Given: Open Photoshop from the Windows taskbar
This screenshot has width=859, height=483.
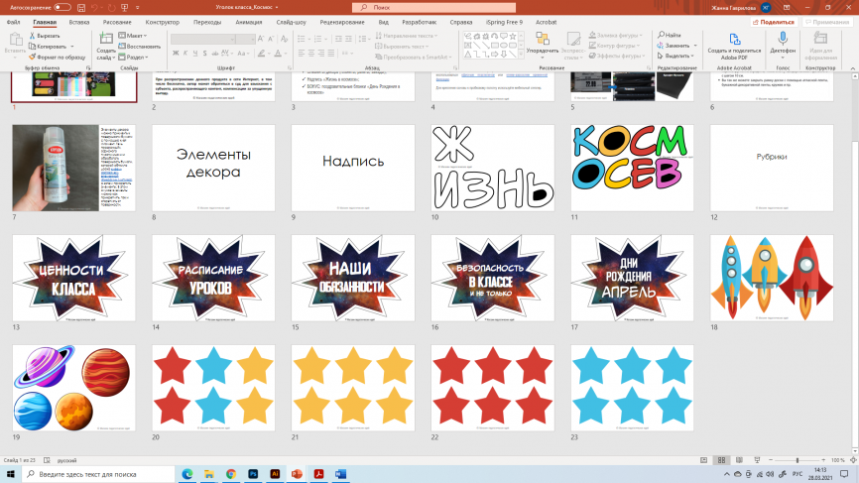Looking at the screenshot, I should pos(252,474).
